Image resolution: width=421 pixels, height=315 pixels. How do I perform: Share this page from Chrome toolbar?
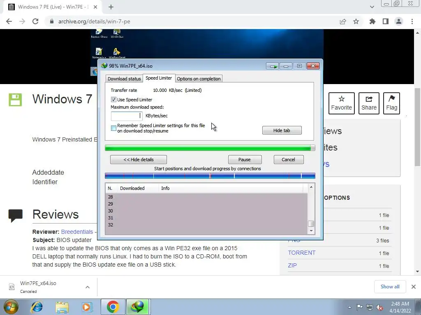coord(343,21)
